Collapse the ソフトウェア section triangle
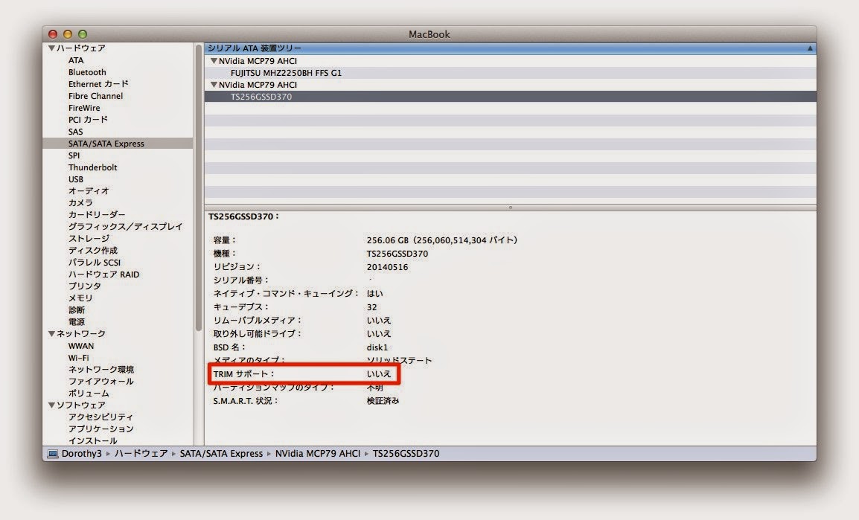 [x=51, y=405]
